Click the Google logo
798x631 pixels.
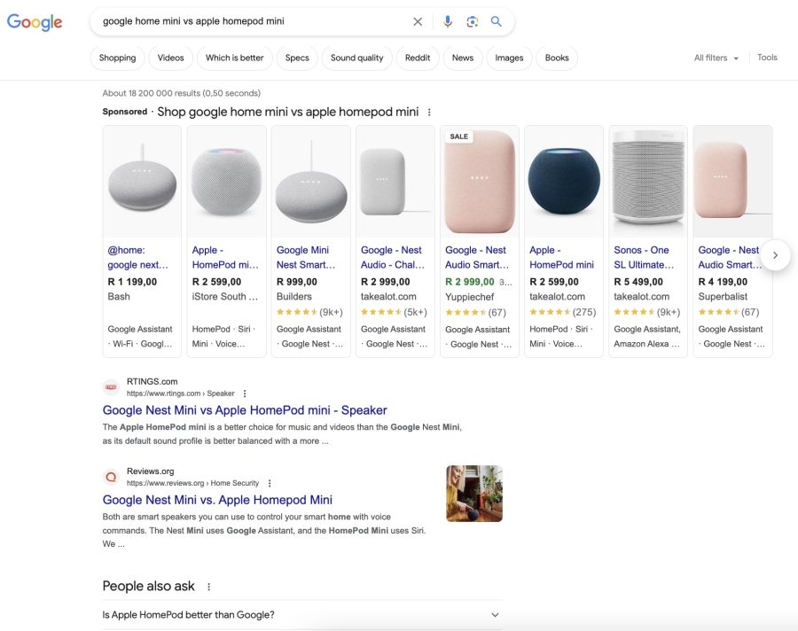click(34, 22)
